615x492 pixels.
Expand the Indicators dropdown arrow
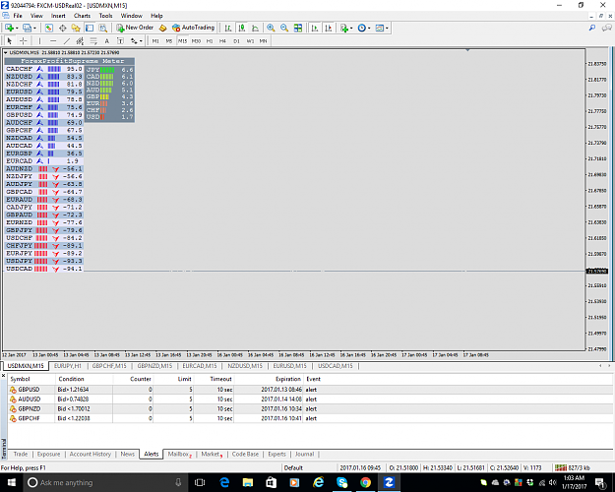point(351,28)
